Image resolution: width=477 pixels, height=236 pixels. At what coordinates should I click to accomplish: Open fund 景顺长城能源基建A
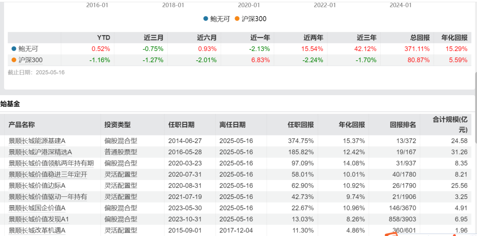[x=37, y=141]
